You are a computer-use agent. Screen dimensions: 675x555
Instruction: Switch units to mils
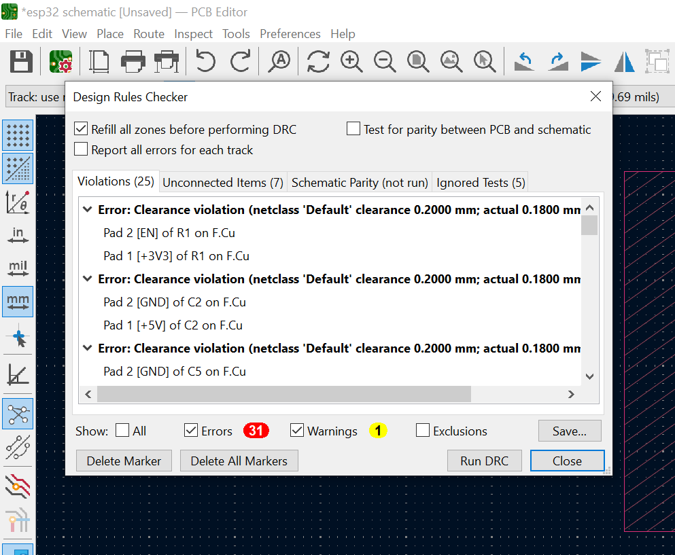pos(18,268)
